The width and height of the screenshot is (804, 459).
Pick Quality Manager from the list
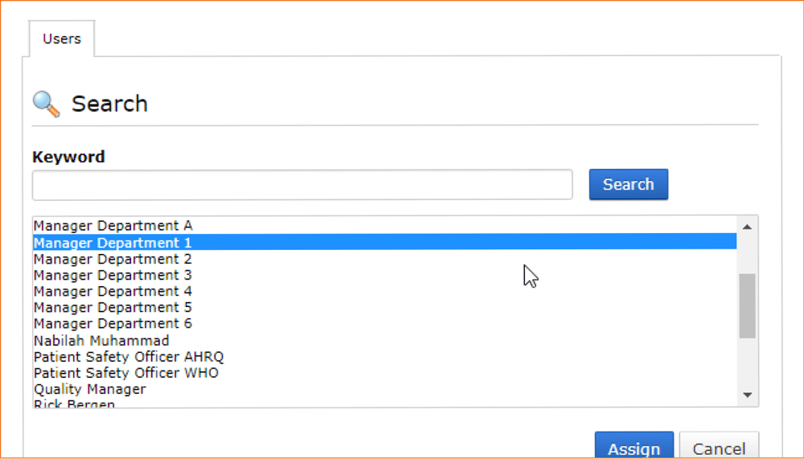point(384,389)
